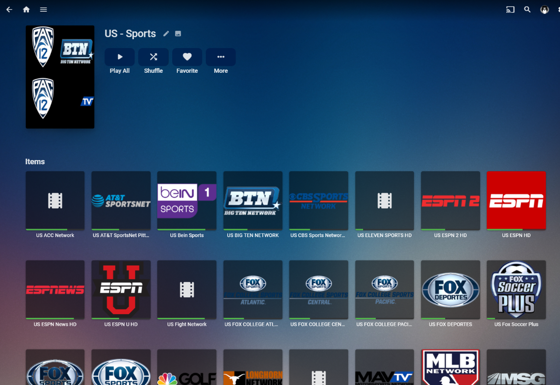Open the Big Ten Network card
Viewport: 560px width, 385px height.
pos(253,201)
